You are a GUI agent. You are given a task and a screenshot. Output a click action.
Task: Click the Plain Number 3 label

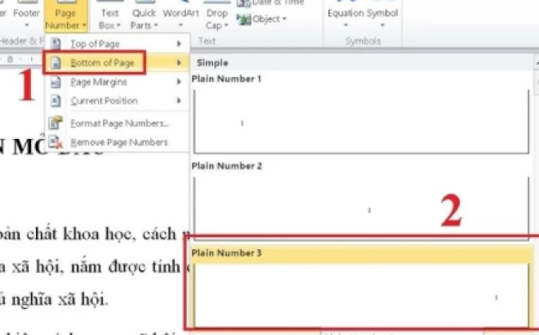tap(226, 252)
